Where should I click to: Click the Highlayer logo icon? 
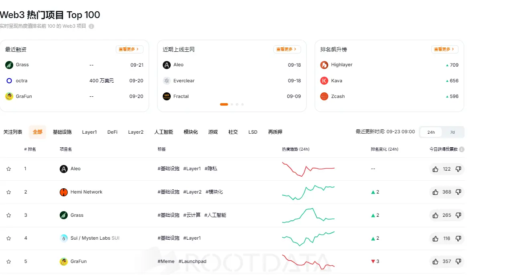point(324,65)
